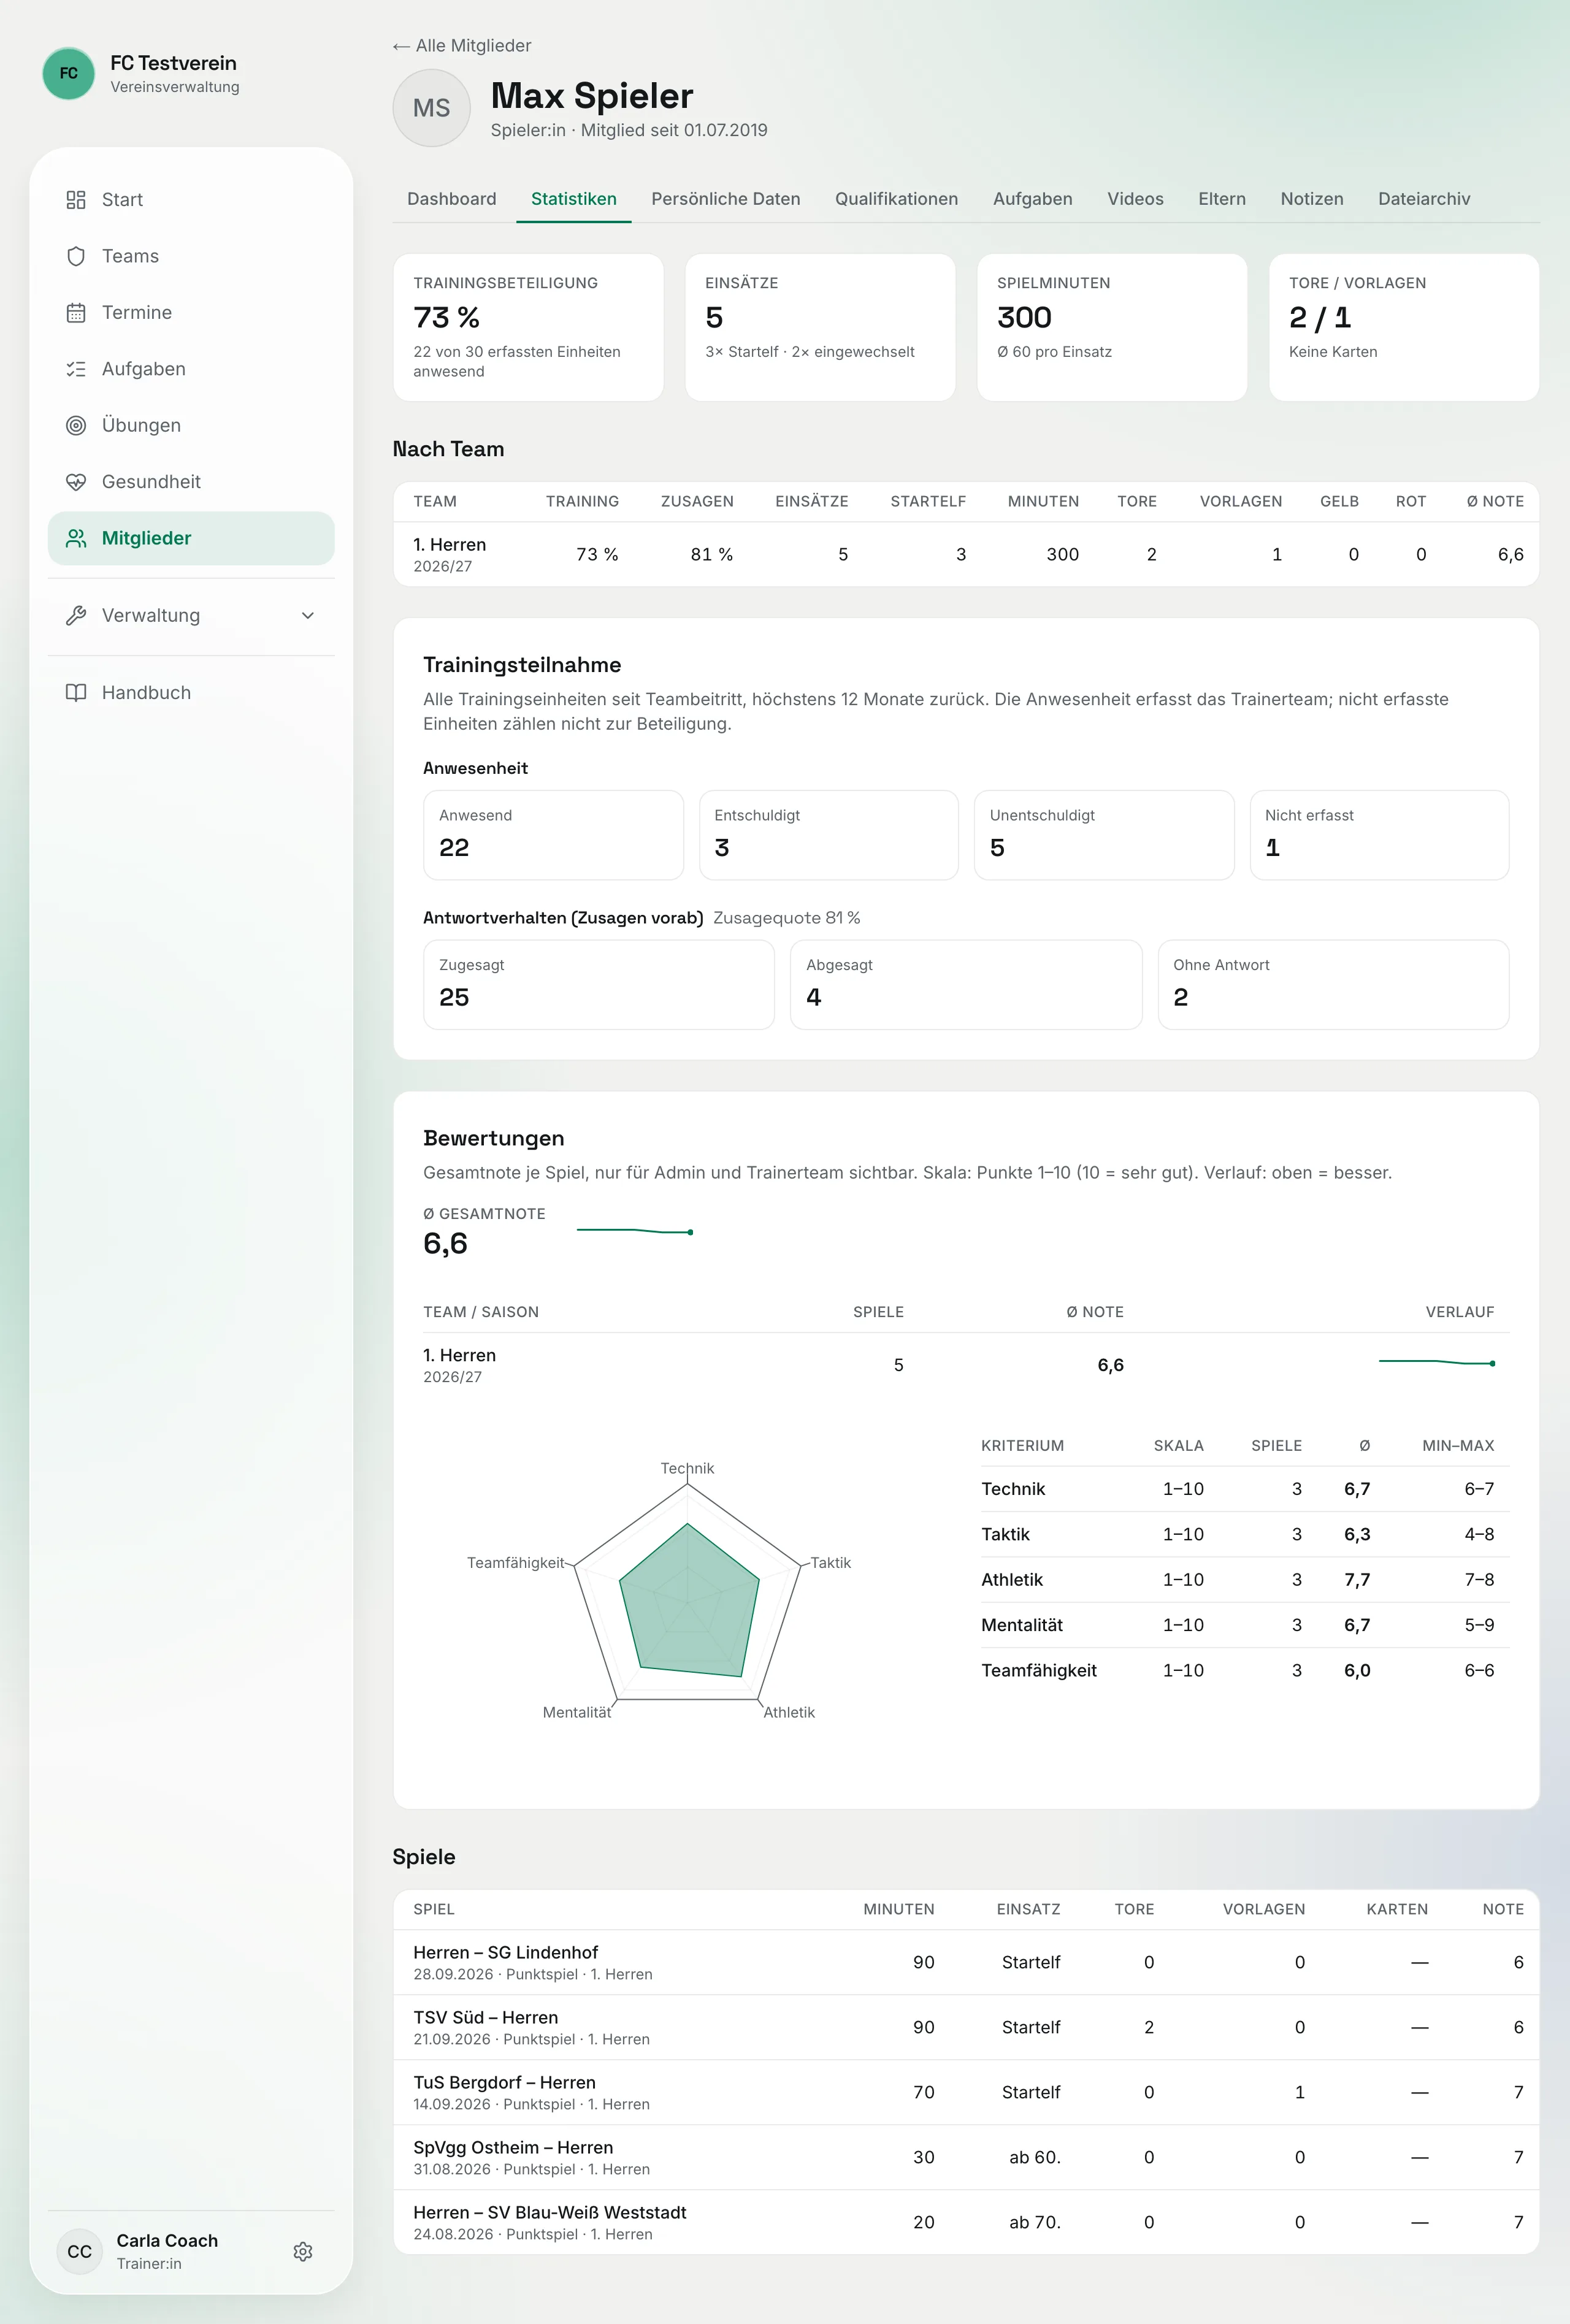Click the Start grid icon in sidebar

pyautogui.click(x=76, y=200)
